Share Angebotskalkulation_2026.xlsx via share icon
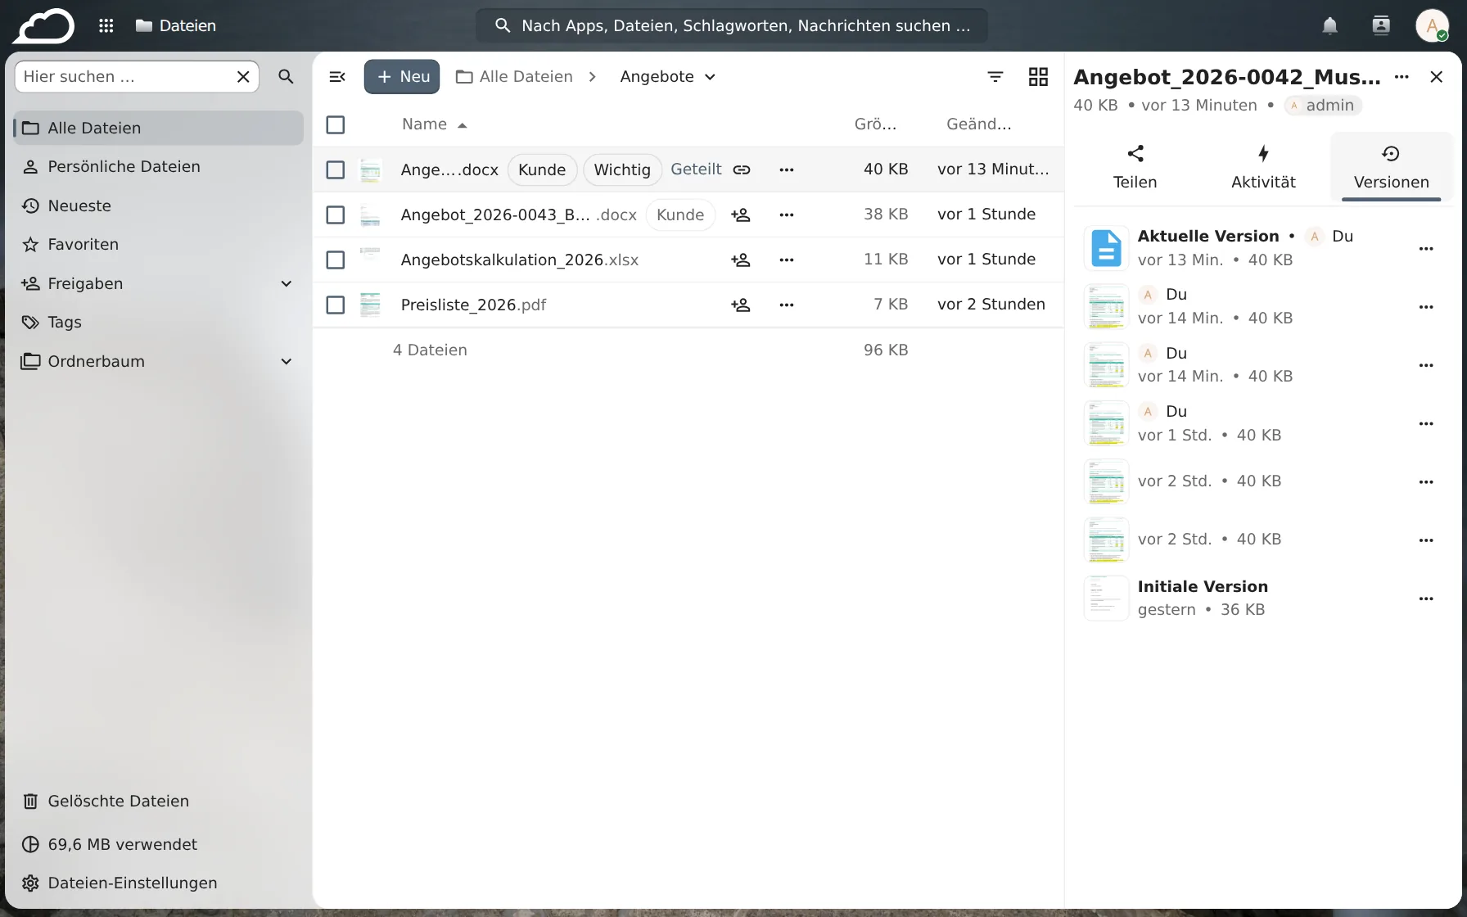This screenshot has height=917, width=1467. (741, 260)
